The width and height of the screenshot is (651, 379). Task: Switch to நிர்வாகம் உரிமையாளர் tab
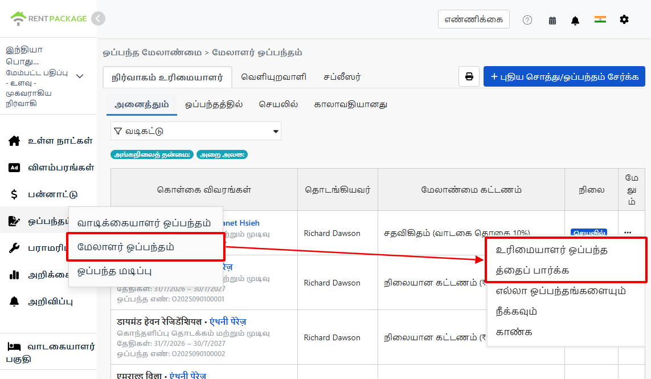167,78
